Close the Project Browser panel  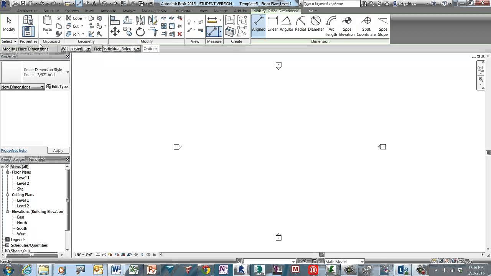click(x=68, y=159)
